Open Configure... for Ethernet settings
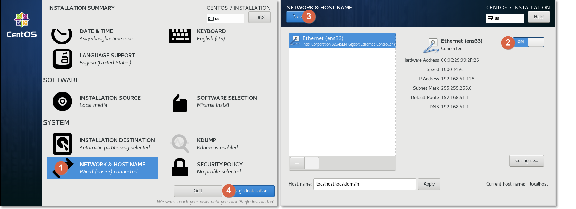 [527, 161]
